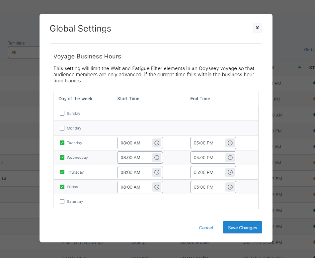The height and width of the screenshot is (258, 315).
Task: Click the Cancel link
Action: pyautogui.click(x=206, y=228)
